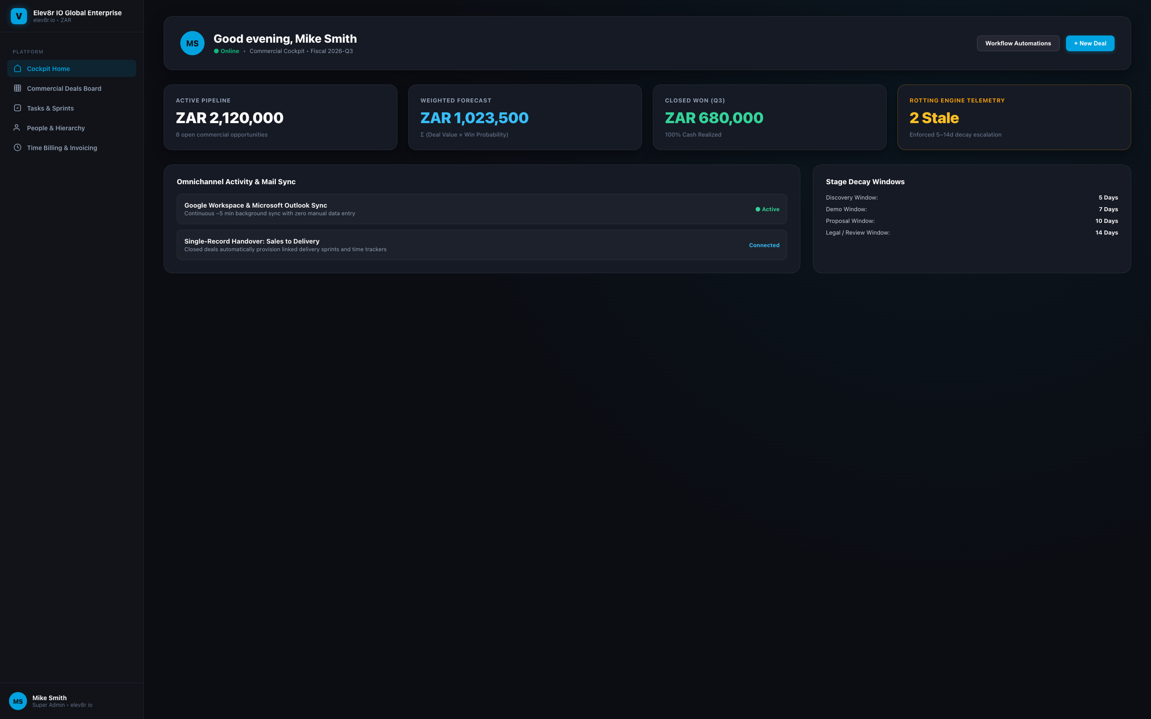Select Google Workspace & Microsoft Outlook Sync row
This screenshot has width=1151, height=719.
(481, 209)
